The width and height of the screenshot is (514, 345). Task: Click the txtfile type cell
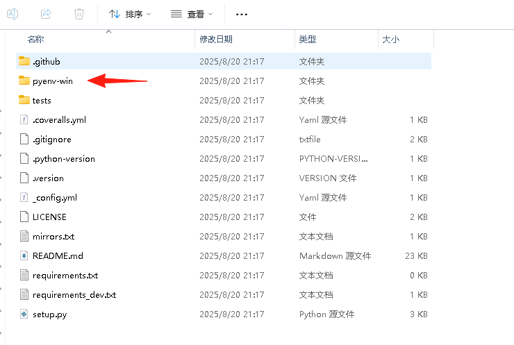[x=310, y=140]
